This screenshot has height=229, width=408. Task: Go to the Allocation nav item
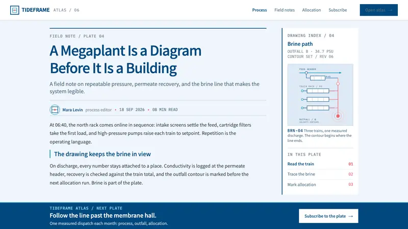tap(312, 10)
